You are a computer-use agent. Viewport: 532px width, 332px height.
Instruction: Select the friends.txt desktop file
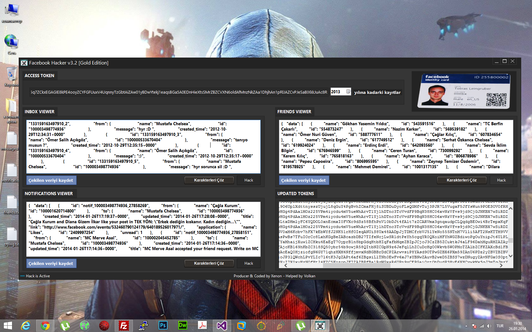point(11,205)
